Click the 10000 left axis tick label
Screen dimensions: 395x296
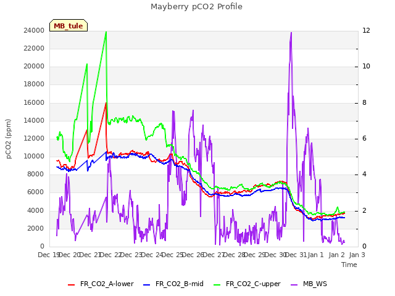34,156
